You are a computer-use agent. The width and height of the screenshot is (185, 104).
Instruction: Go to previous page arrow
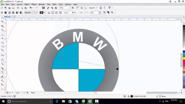point(12,93)
